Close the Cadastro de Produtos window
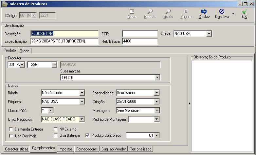 [x=251, y=4]
